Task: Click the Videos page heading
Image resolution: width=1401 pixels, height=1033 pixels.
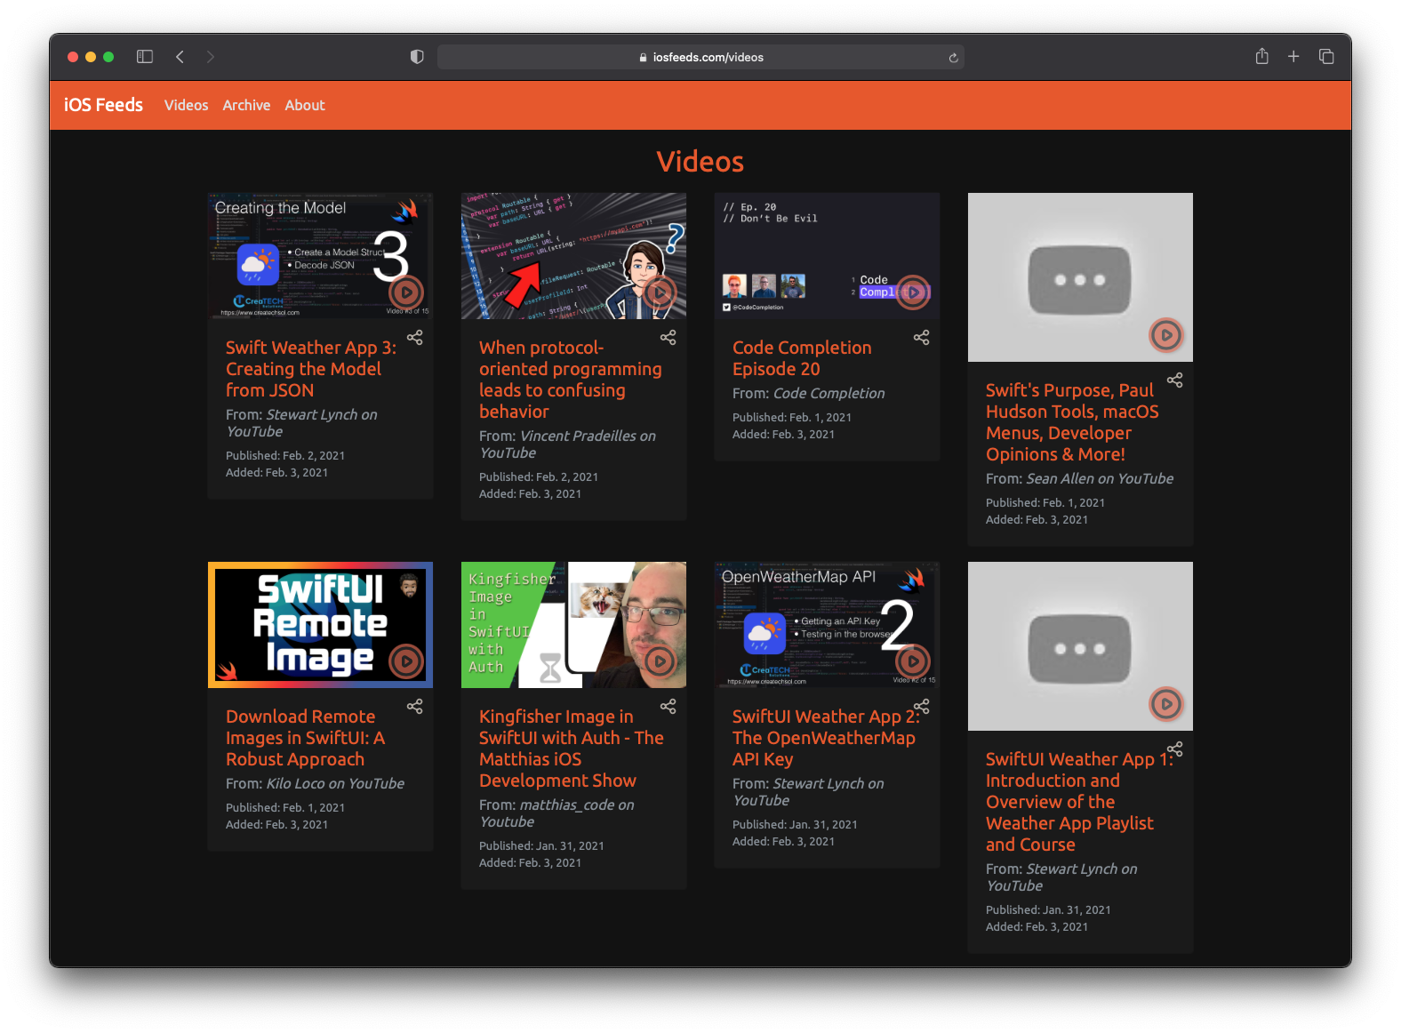Action: click(700, 162)
